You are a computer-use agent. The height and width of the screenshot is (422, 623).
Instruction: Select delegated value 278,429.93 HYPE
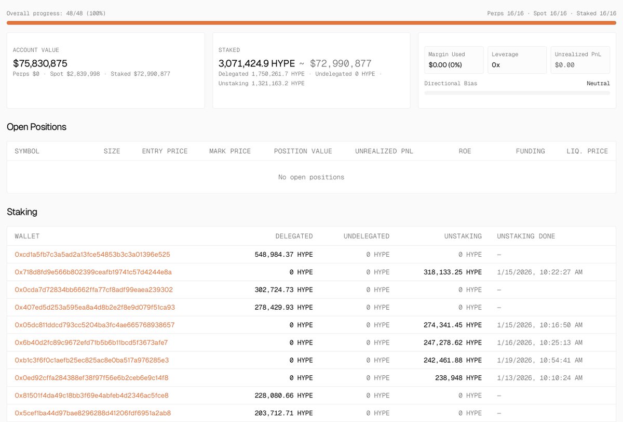[x=284, y=308]
